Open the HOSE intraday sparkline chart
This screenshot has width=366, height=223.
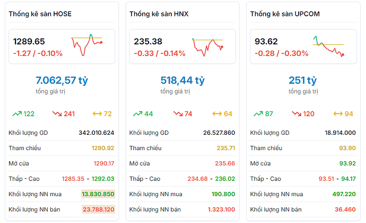(87, 45)
